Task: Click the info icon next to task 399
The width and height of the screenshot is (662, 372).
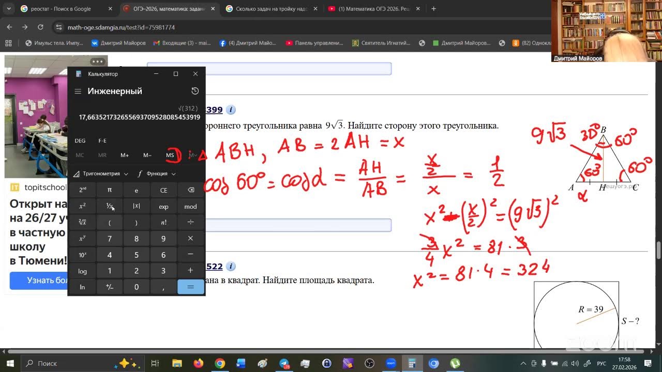Action: 231,110
